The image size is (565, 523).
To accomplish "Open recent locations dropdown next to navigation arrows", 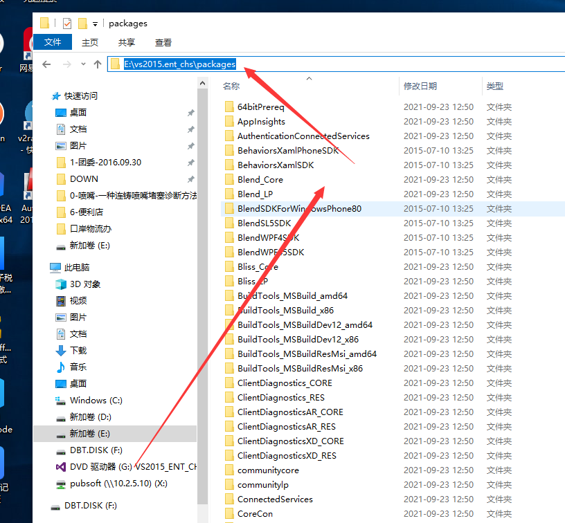I will pyautogui.click(x=82, y=64).
